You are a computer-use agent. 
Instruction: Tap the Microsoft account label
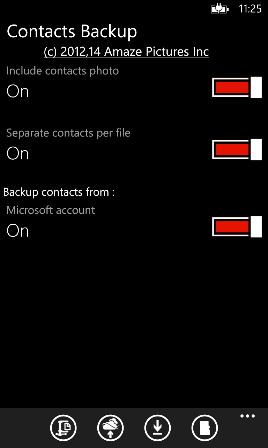(51, 210)
